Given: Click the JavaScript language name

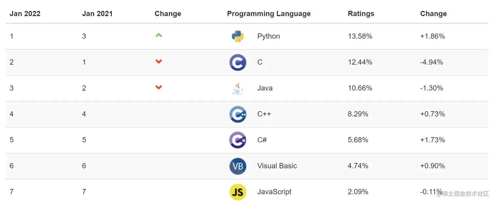Looking at the screenshot, I should click(x=274, y=192).
